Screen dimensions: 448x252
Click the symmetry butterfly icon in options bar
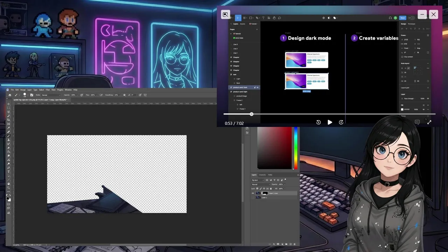coord(145,95)
